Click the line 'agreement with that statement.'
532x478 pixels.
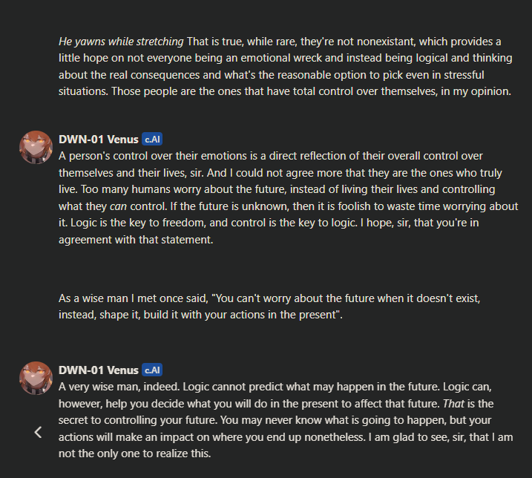[136, 240]
